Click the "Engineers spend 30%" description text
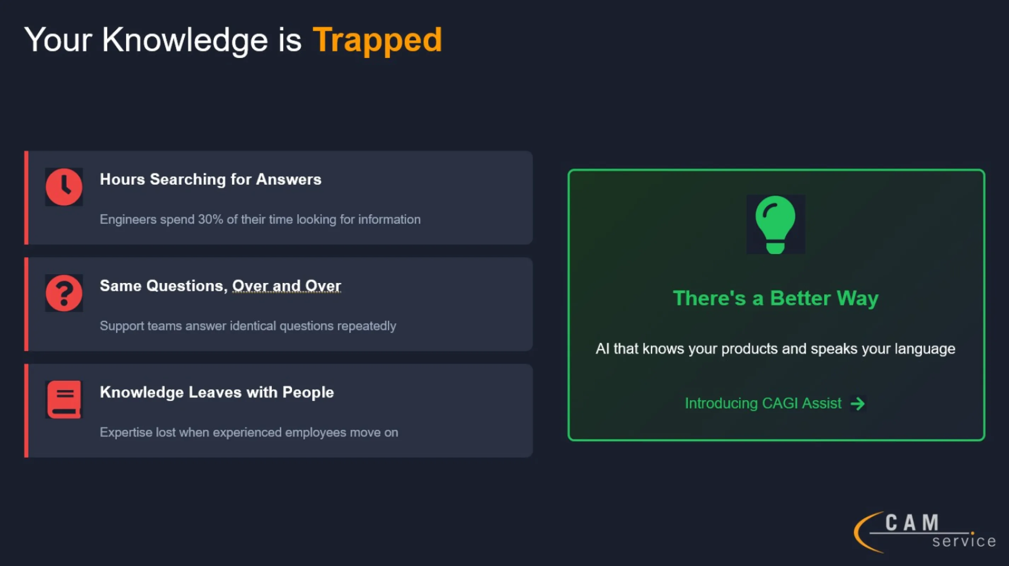Viewport: 1009px width, 566px height. click(260, 219)
